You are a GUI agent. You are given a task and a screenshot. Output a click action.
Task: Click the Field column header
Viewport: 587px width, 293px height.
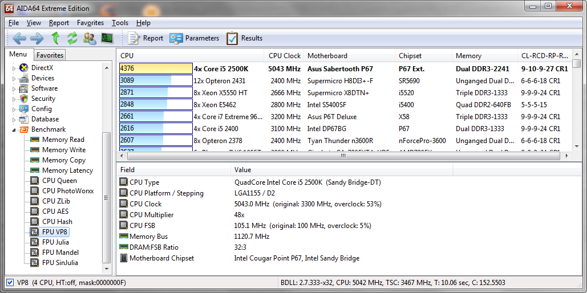pos(173,170)
